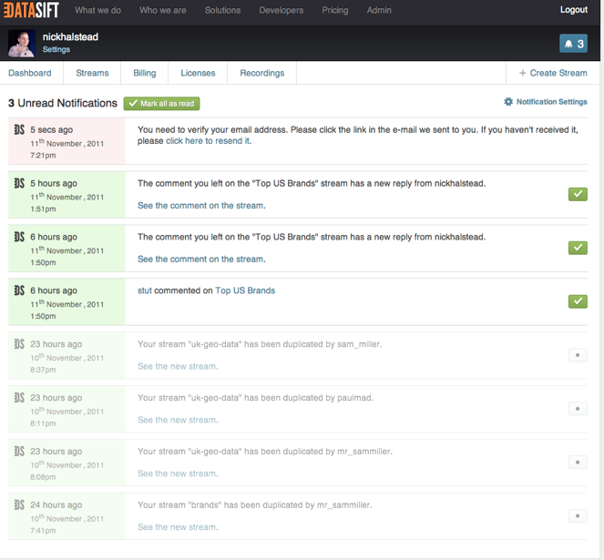Image resolution: width=604 pixels, height=560 pixels.
Task: Click DS icon on the 8:11pm notification
Action: tap(19, 398)
